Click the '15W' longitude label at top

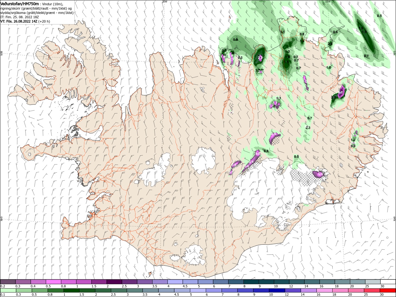click(328, 2)
